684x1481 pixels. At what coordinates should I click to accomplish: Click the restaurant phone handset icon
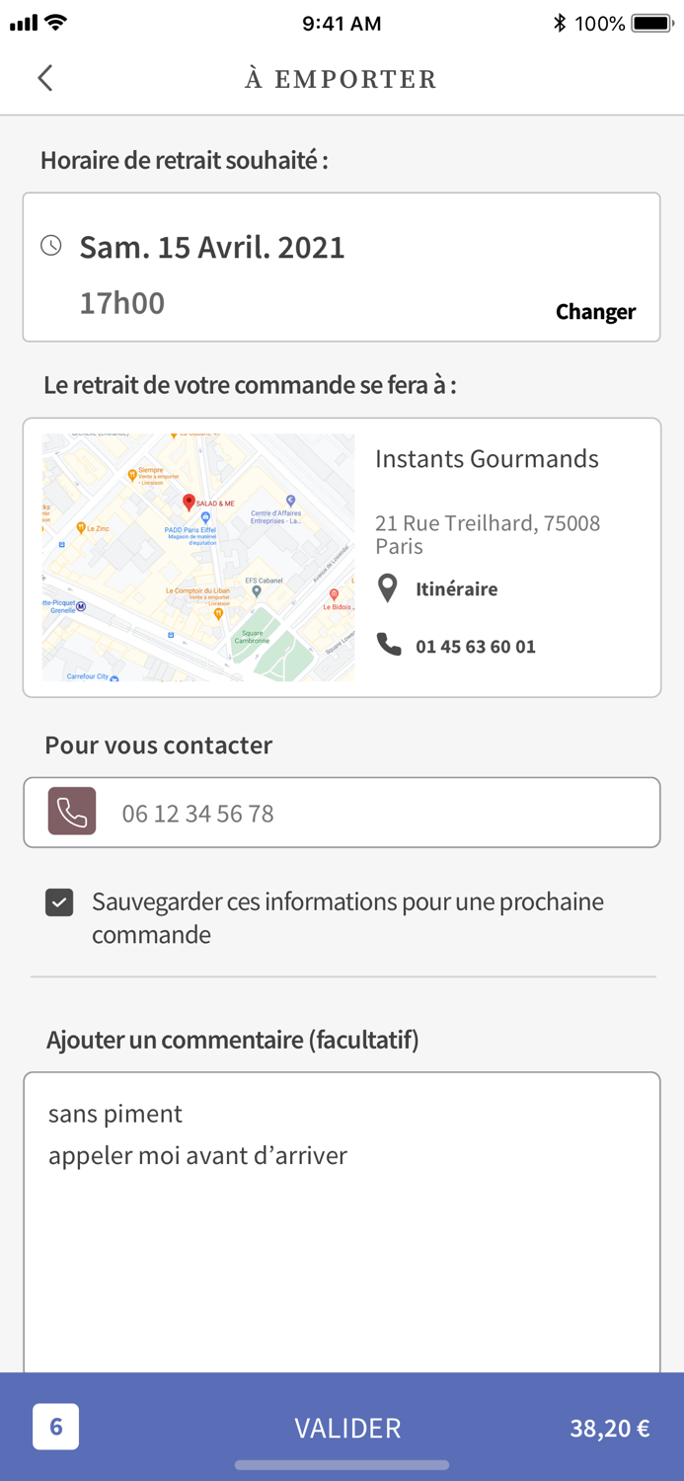(389, 646)
